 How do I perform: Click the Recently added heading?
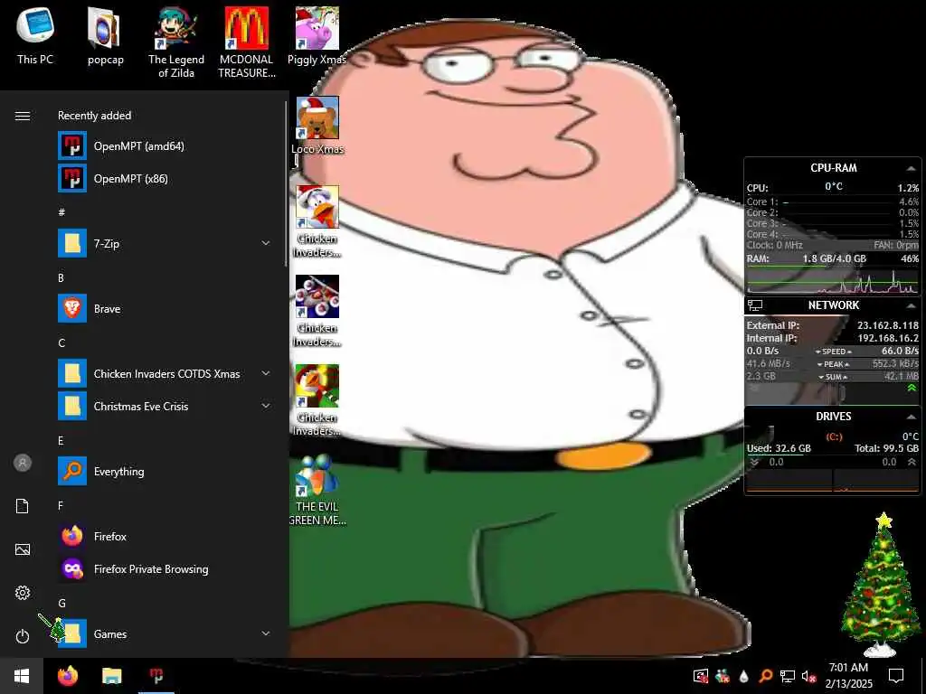(x=94, y=116)
